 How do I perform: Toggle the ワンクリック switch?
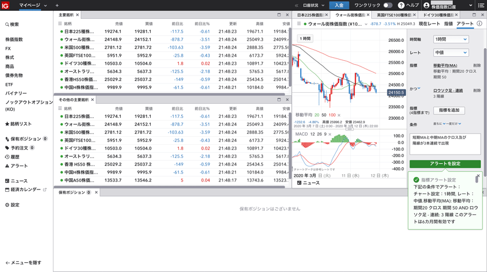pyautogui.click(x=388, y=5)
